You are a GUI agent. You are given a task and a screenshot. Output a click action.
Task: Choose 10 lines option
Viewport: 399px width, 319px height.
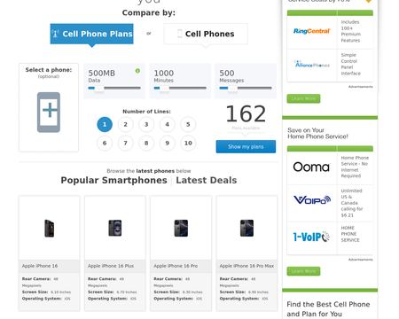tap(188, 143)
